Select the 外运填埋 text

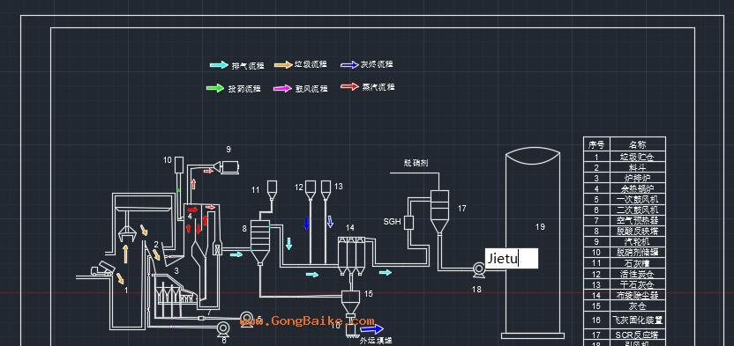click(376, 342)
